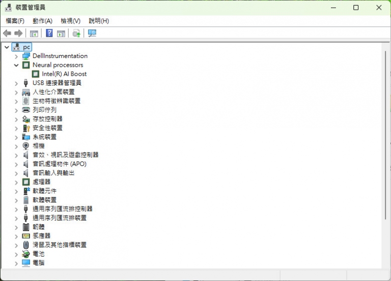
Task: Click the 裝置管理員 title bar icon
Action: pyautogui.click(x=8, y=8)
